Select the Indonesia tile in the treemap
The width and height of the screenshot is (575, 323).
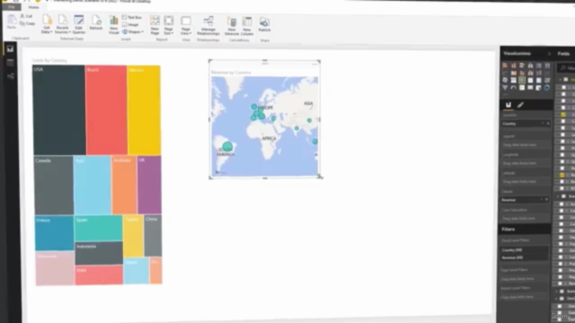99,253
